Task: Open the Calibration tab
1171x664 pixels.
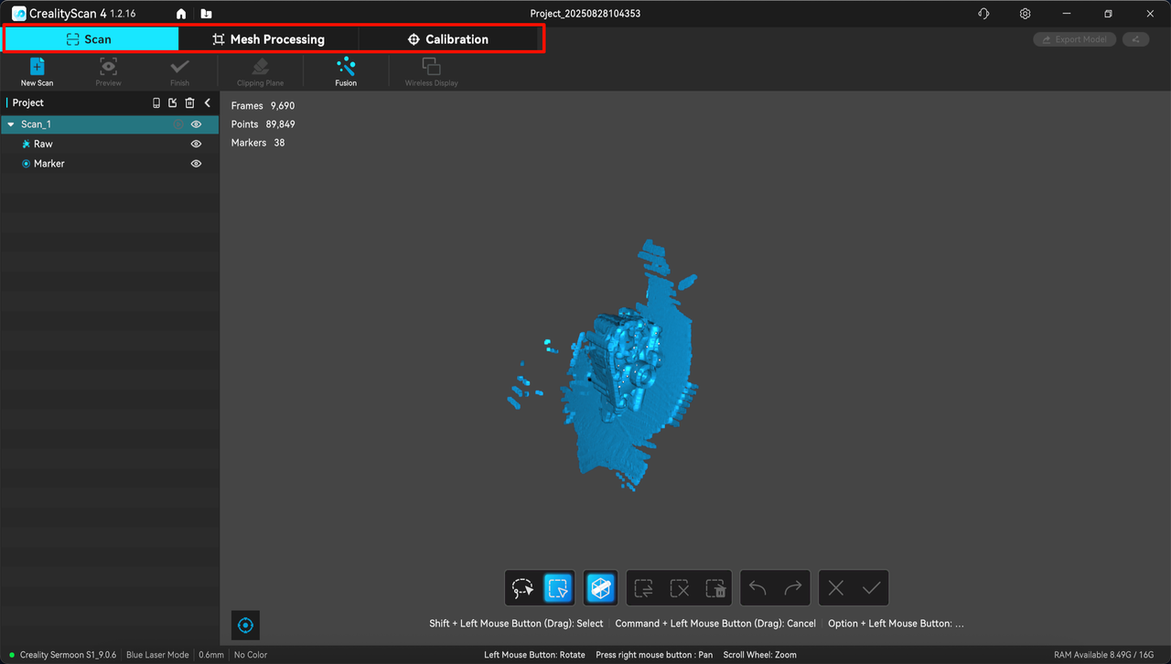Action: (447, 39)
